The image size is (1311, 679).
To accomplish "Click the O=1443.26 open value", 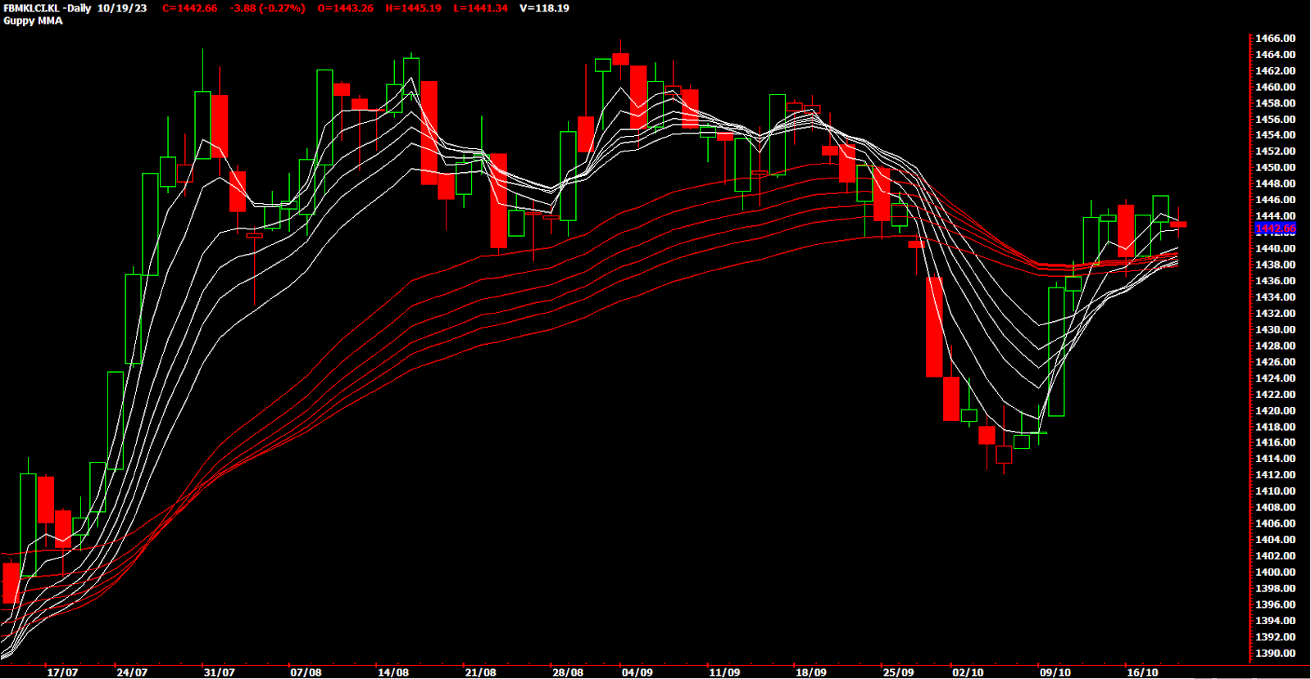I will 345,8.
